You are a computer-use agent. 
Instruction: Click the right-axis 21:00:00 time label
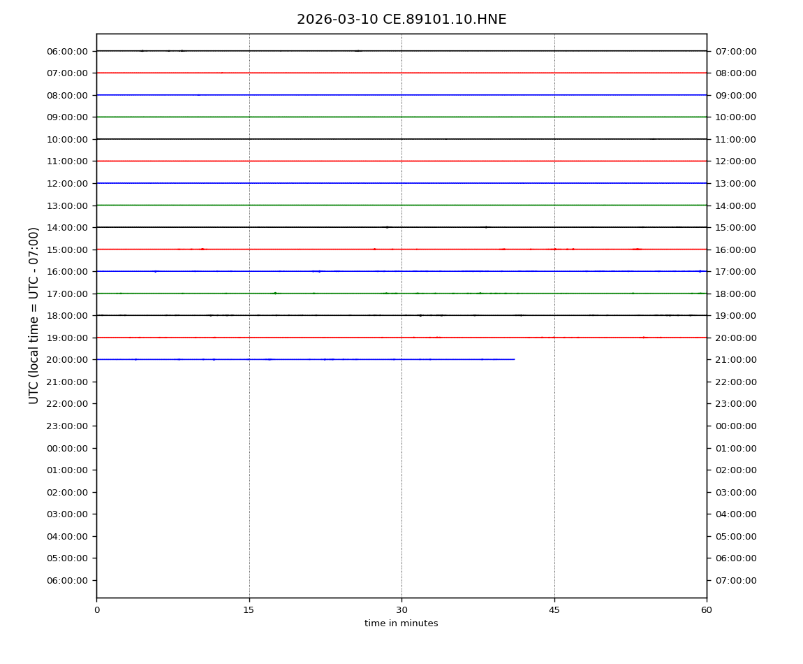(x=735, y=359)
